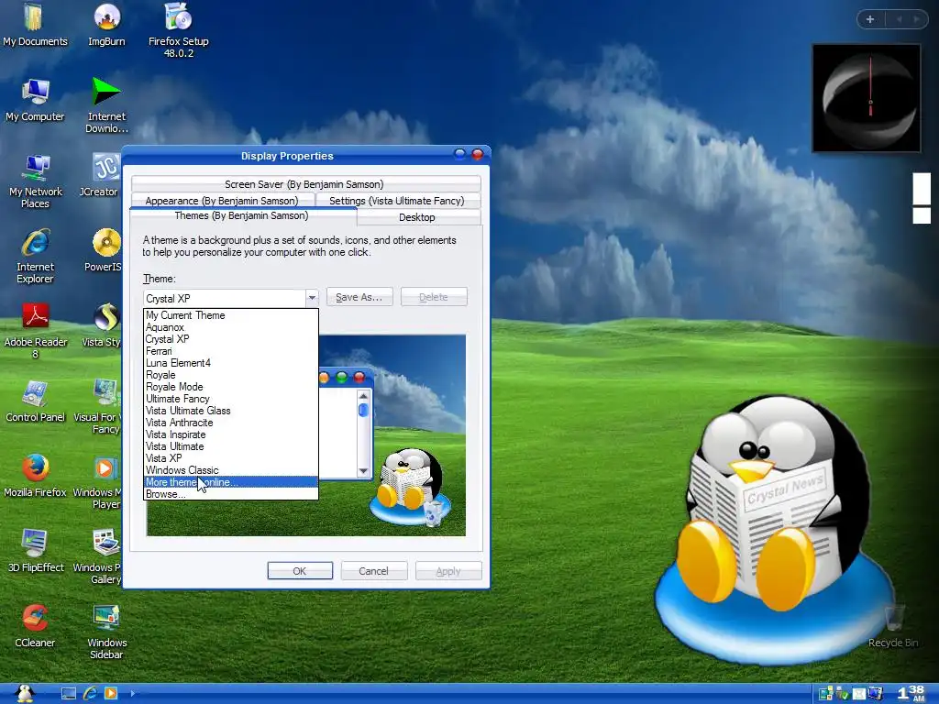This screenshot has height=704, width=939.
Task: Click preview window scrollbar up arrow
Action: click(363, 396)
